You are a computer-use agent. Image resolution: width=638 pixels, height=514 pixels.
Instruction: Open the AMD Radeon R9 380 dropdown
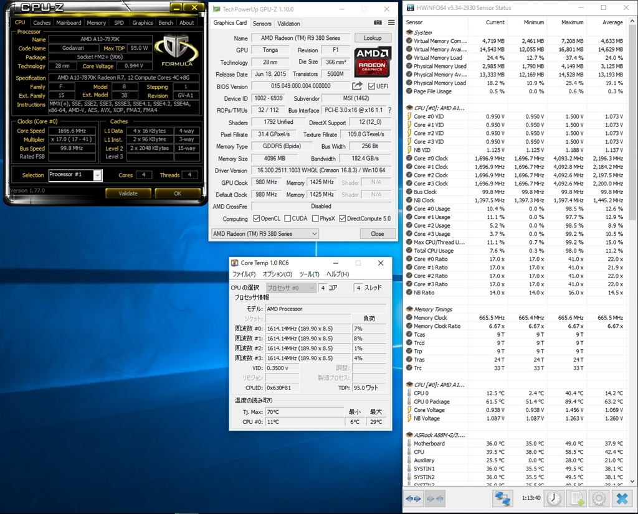coord(265,234)
